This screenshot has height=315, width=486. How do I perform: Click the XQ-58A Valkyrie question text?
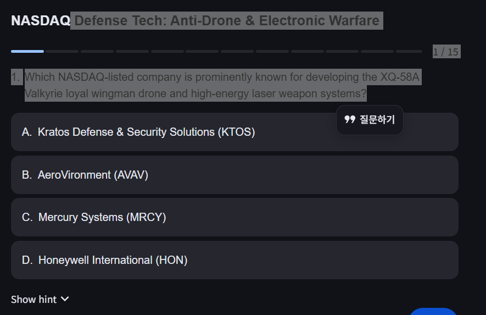tap(222, 85)
